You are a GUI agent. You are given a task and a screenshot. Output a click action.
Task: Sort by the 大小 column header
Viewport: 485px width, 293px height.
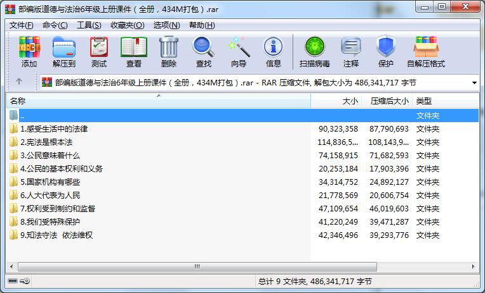(336, 101)
